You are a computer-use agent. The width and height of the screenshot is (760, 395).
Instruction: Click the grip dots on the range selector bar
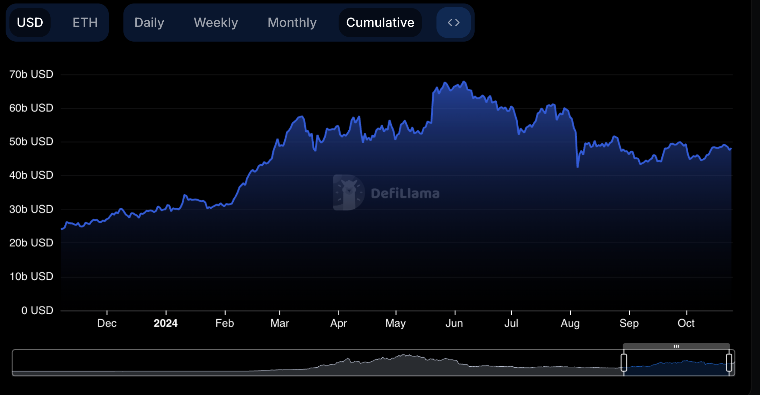[x=676, y=346]
